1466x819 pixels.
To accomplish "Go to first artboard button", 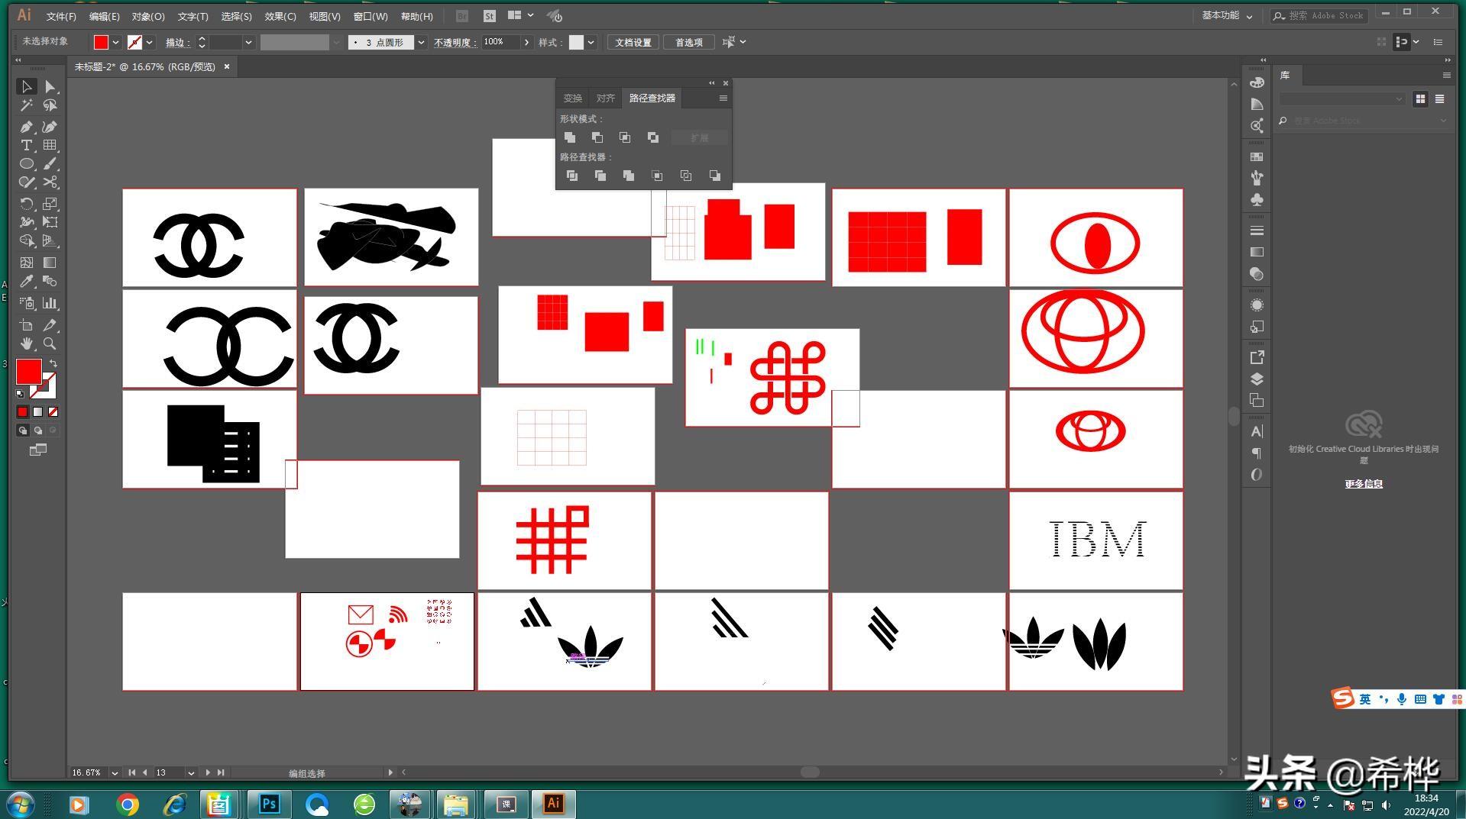I will click(131, 772).
